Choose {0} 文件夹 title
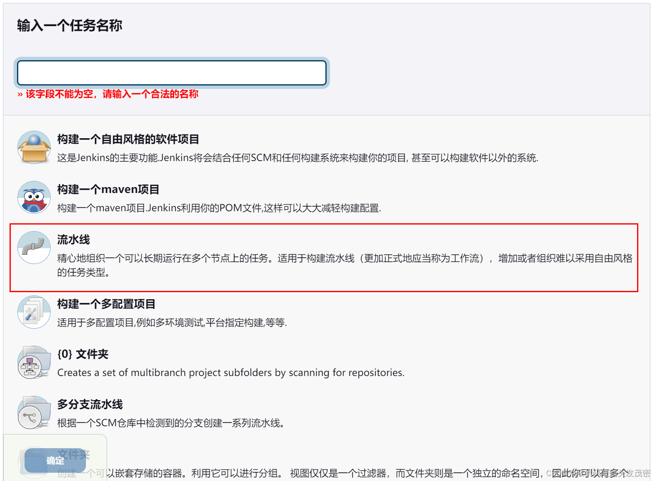 pos(83,354)
